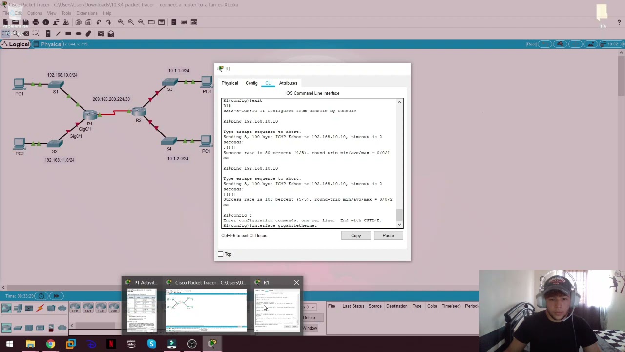This screenshot has width=625, height=352.
Task: Click PC1 device in the workspace
Action: pos(19,84)
